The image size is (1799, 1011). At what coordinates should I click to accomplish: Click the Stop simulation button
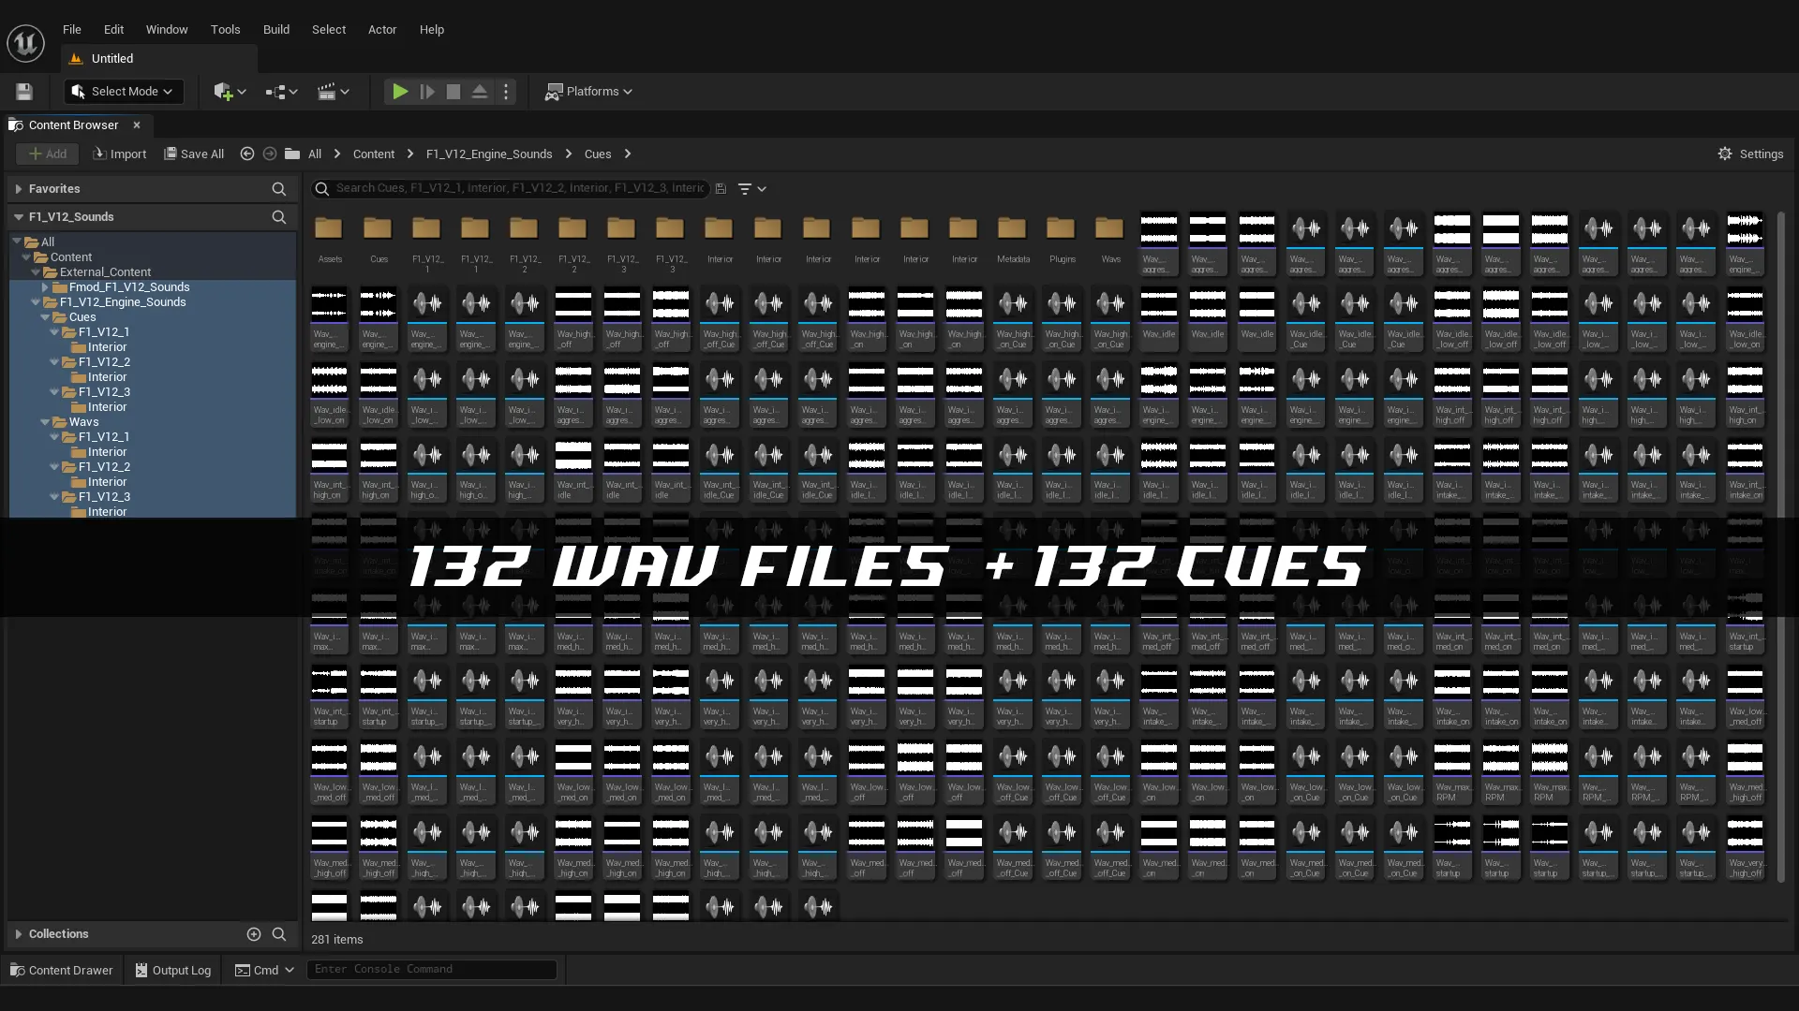pos(453,92)
